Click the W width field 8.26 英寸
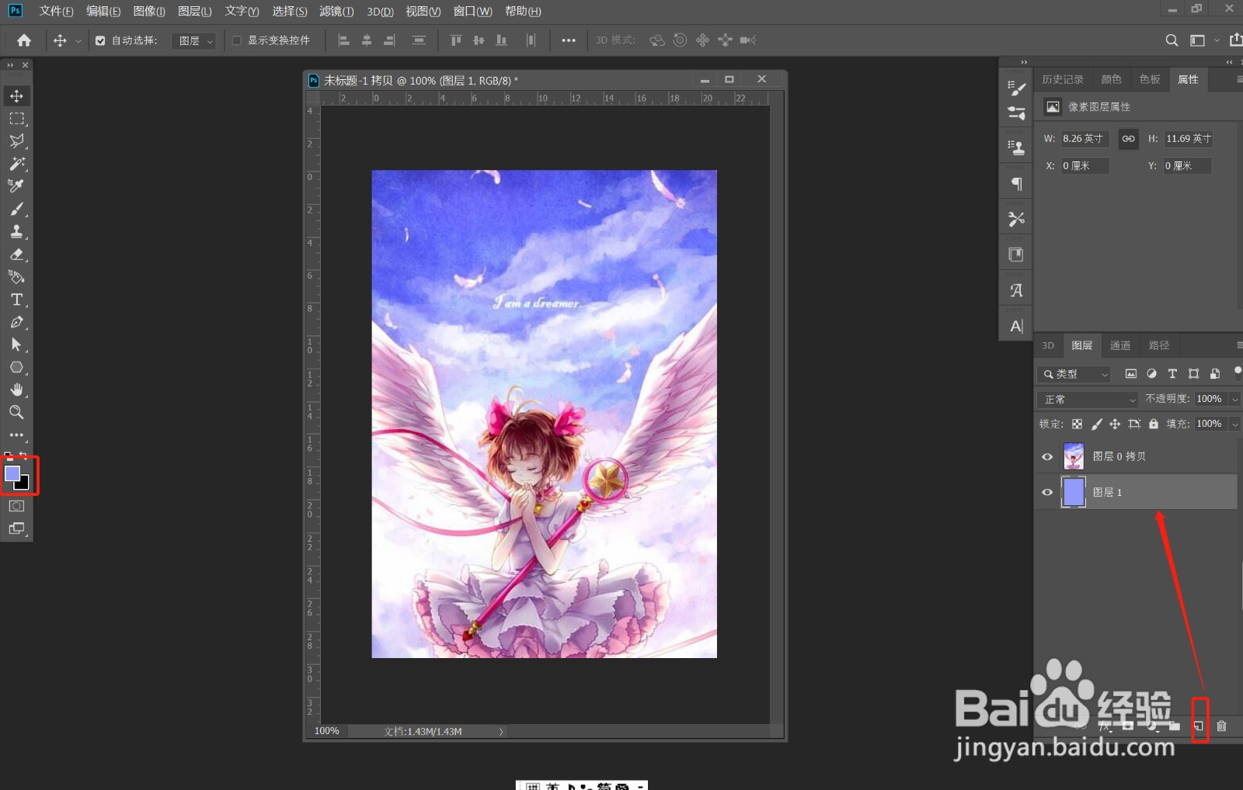1243x790 pixels. (x=1086, y=138)
